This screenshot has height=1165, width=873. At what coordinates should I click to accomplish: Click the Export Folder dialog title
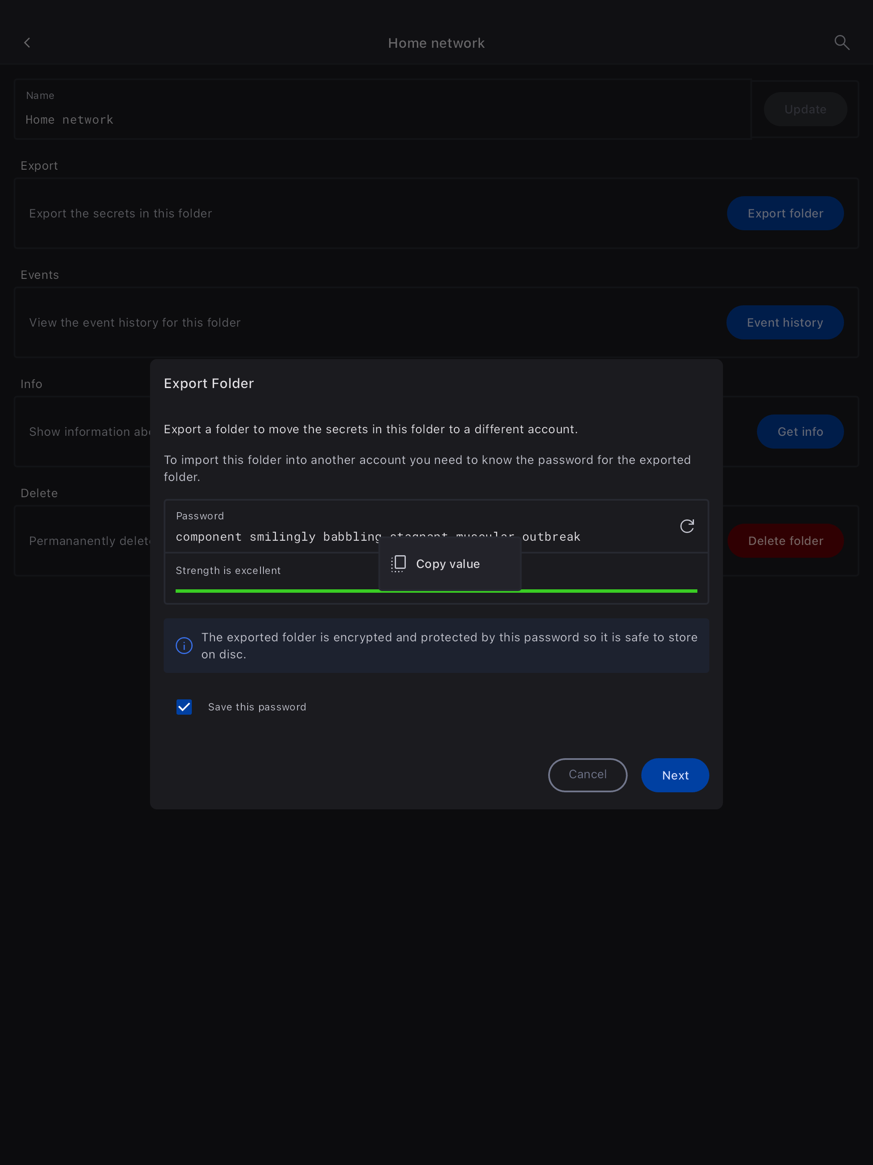click(x=208, y=383)
